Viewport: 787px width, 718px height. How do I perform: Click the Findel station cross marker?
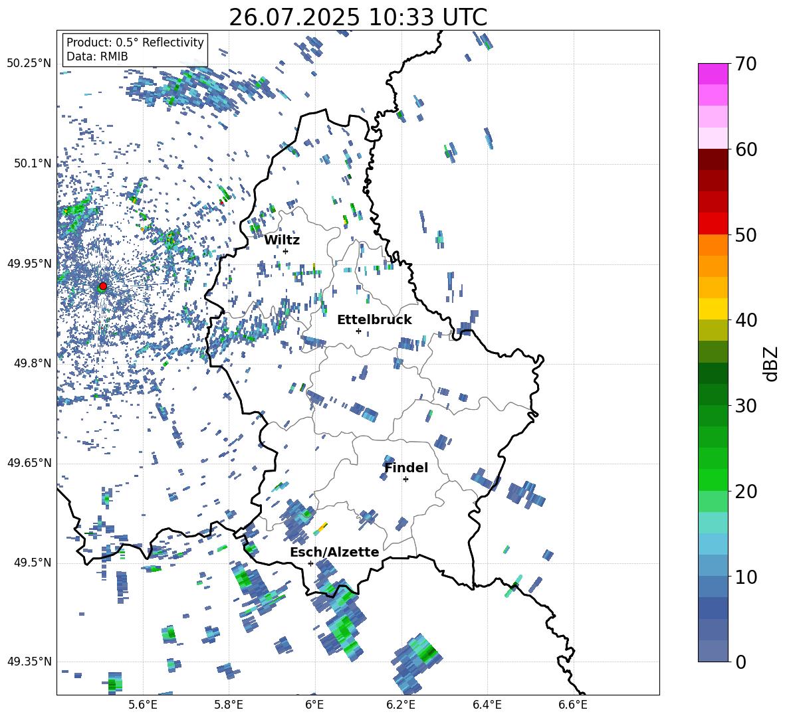point(405,480)
